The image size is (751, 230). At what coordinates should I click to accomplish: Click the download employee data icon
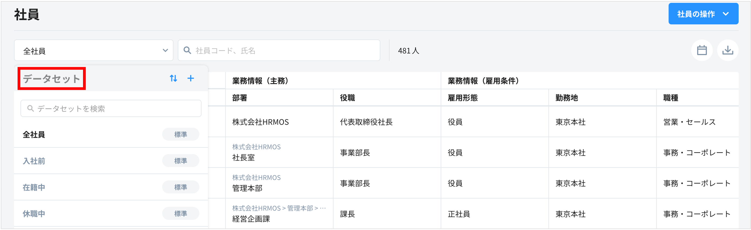(728, 50)
